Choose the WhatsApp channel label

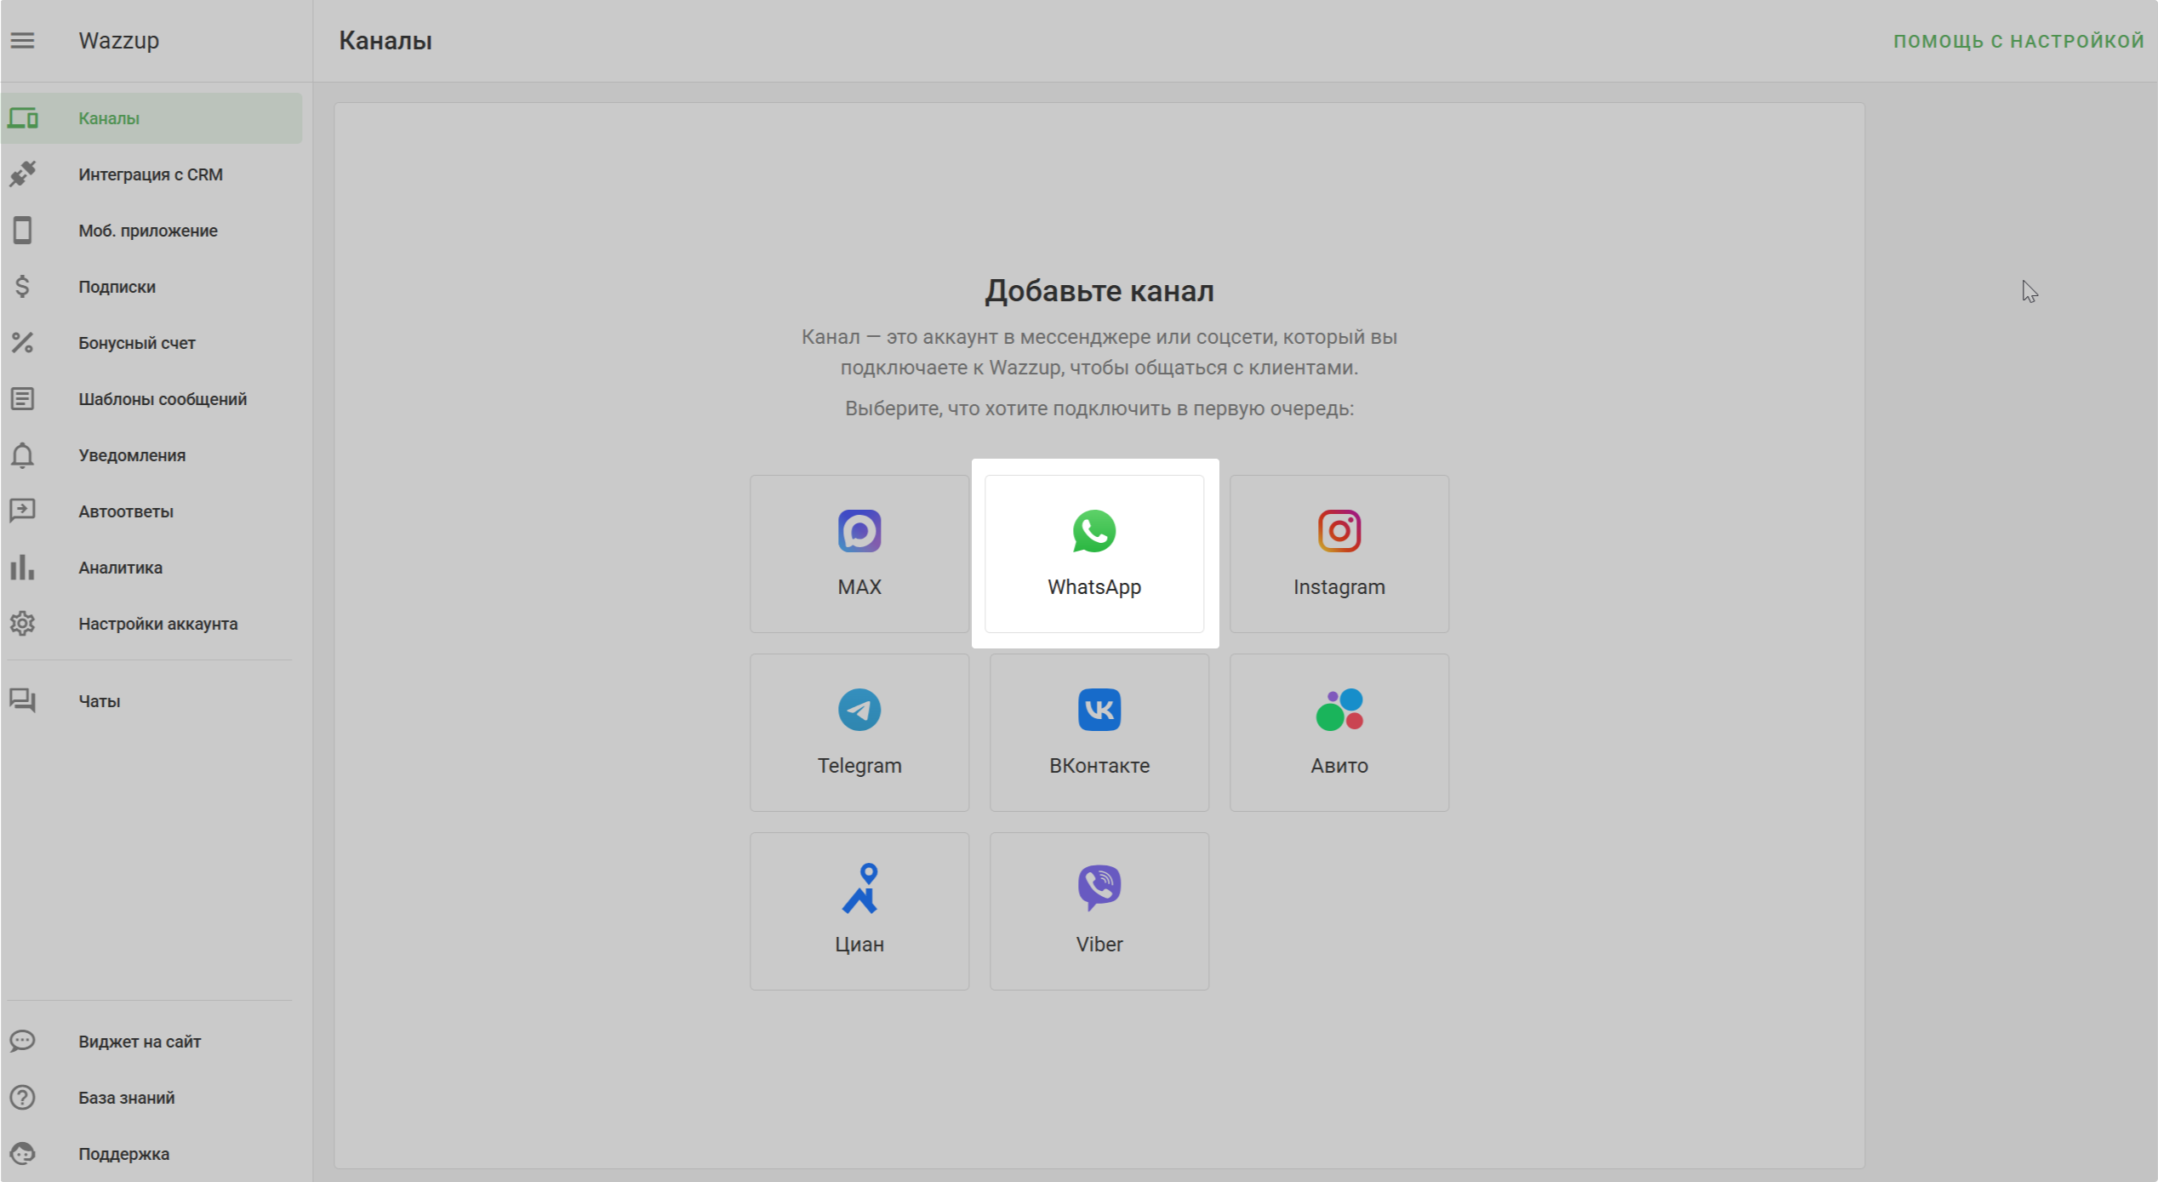click(1094, 587)
